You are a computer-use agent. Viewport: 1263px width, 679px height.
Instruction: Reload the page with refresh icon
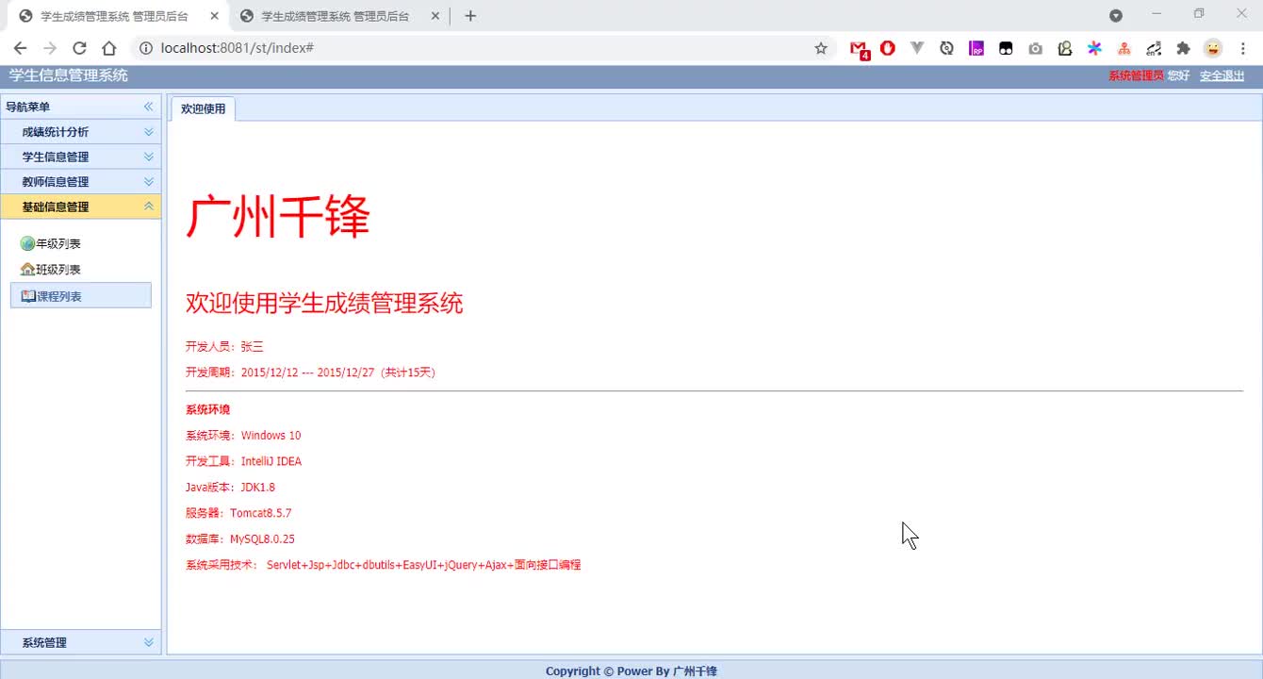pos(79,48)
